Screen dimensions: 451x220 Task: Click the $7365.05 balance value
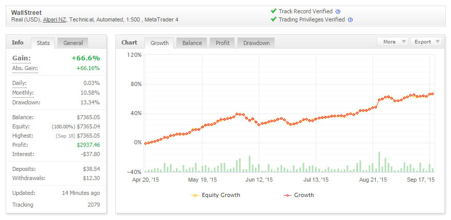[88, 117]
